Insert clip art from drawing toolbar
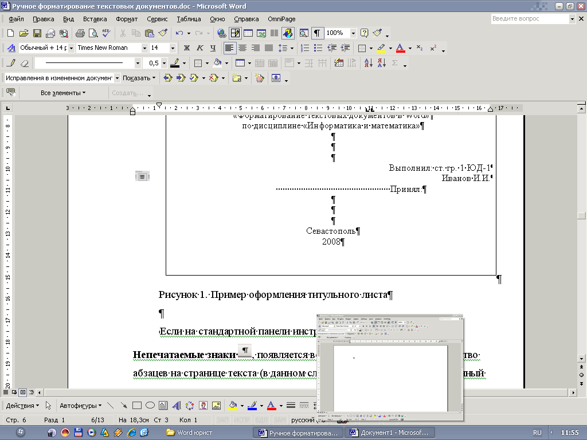Screen dimensions: 587x440 tap(204, 406)
